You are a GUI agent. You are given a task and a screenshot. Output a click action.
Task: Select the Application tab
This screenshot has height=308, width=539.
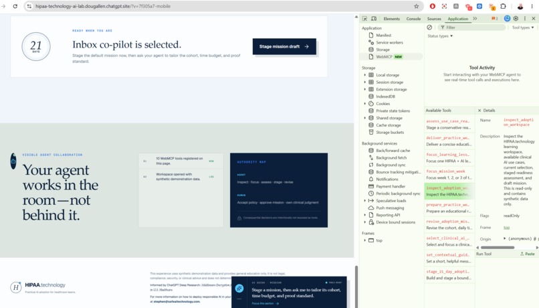pyautogui.click(x=457, y=19)
